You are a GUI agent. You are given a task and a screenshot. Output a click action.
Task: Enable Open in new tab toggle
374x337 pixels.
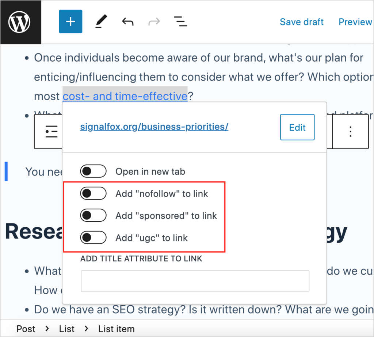pos(93,171)
